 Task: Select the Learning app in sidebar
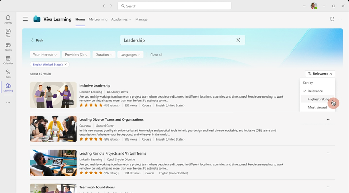[8, 87]
